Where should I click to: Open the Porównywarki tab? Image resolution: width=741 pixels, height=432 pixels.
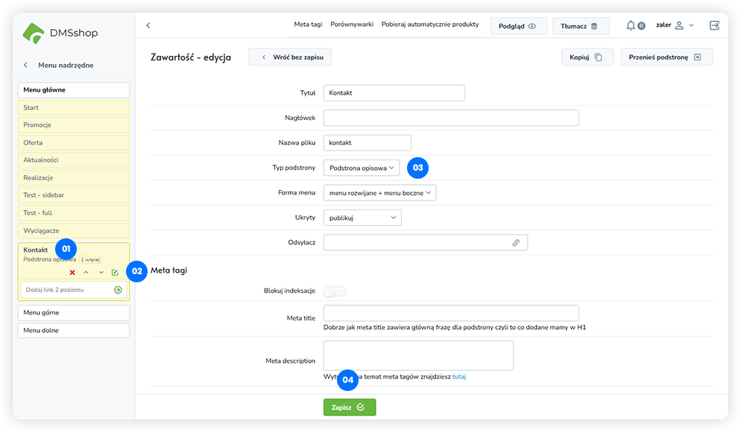(x=351, y=25)
